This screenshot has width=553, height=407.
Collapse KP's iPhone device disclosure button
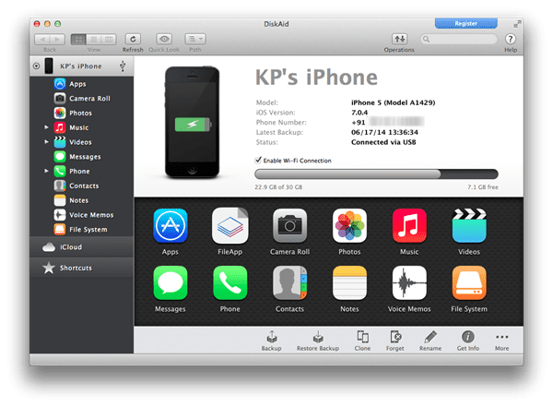36,66
